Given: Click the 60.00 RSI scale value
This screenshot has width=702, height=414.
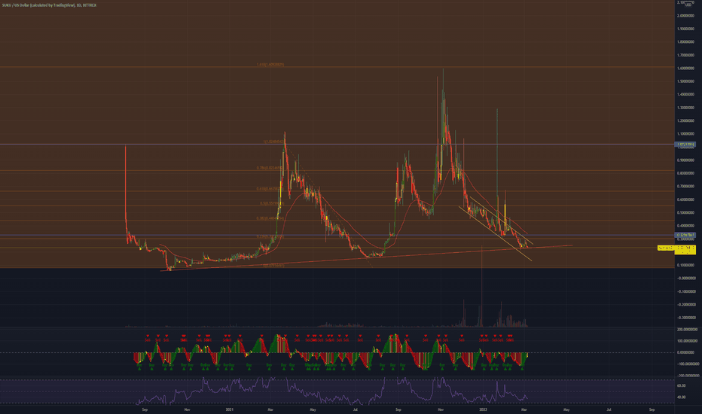Looking at the screenshot, I should (x=682, y=385).
